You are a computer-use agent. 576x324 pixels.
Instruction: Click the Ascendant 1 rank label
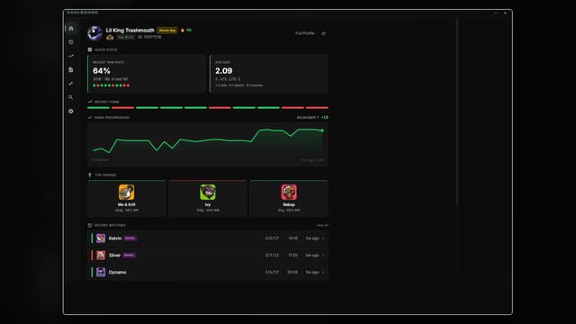[308, 118]
